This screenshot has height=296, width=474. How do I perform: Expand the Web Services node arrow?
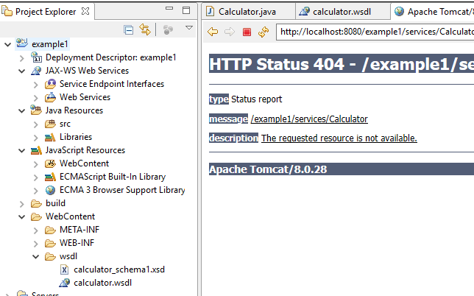(35, 98)
